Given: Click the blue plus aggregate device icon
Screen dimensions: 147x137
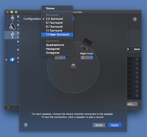Looking at the screenshot, I should pos(12,60).
